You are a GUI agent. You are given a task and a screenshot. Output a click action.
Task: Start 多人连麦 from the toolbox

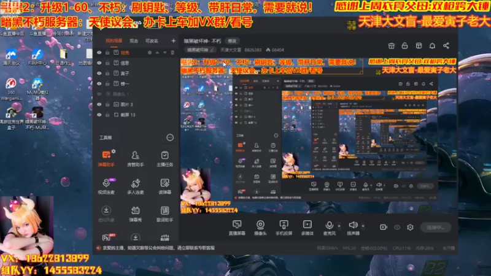point(135,186)
